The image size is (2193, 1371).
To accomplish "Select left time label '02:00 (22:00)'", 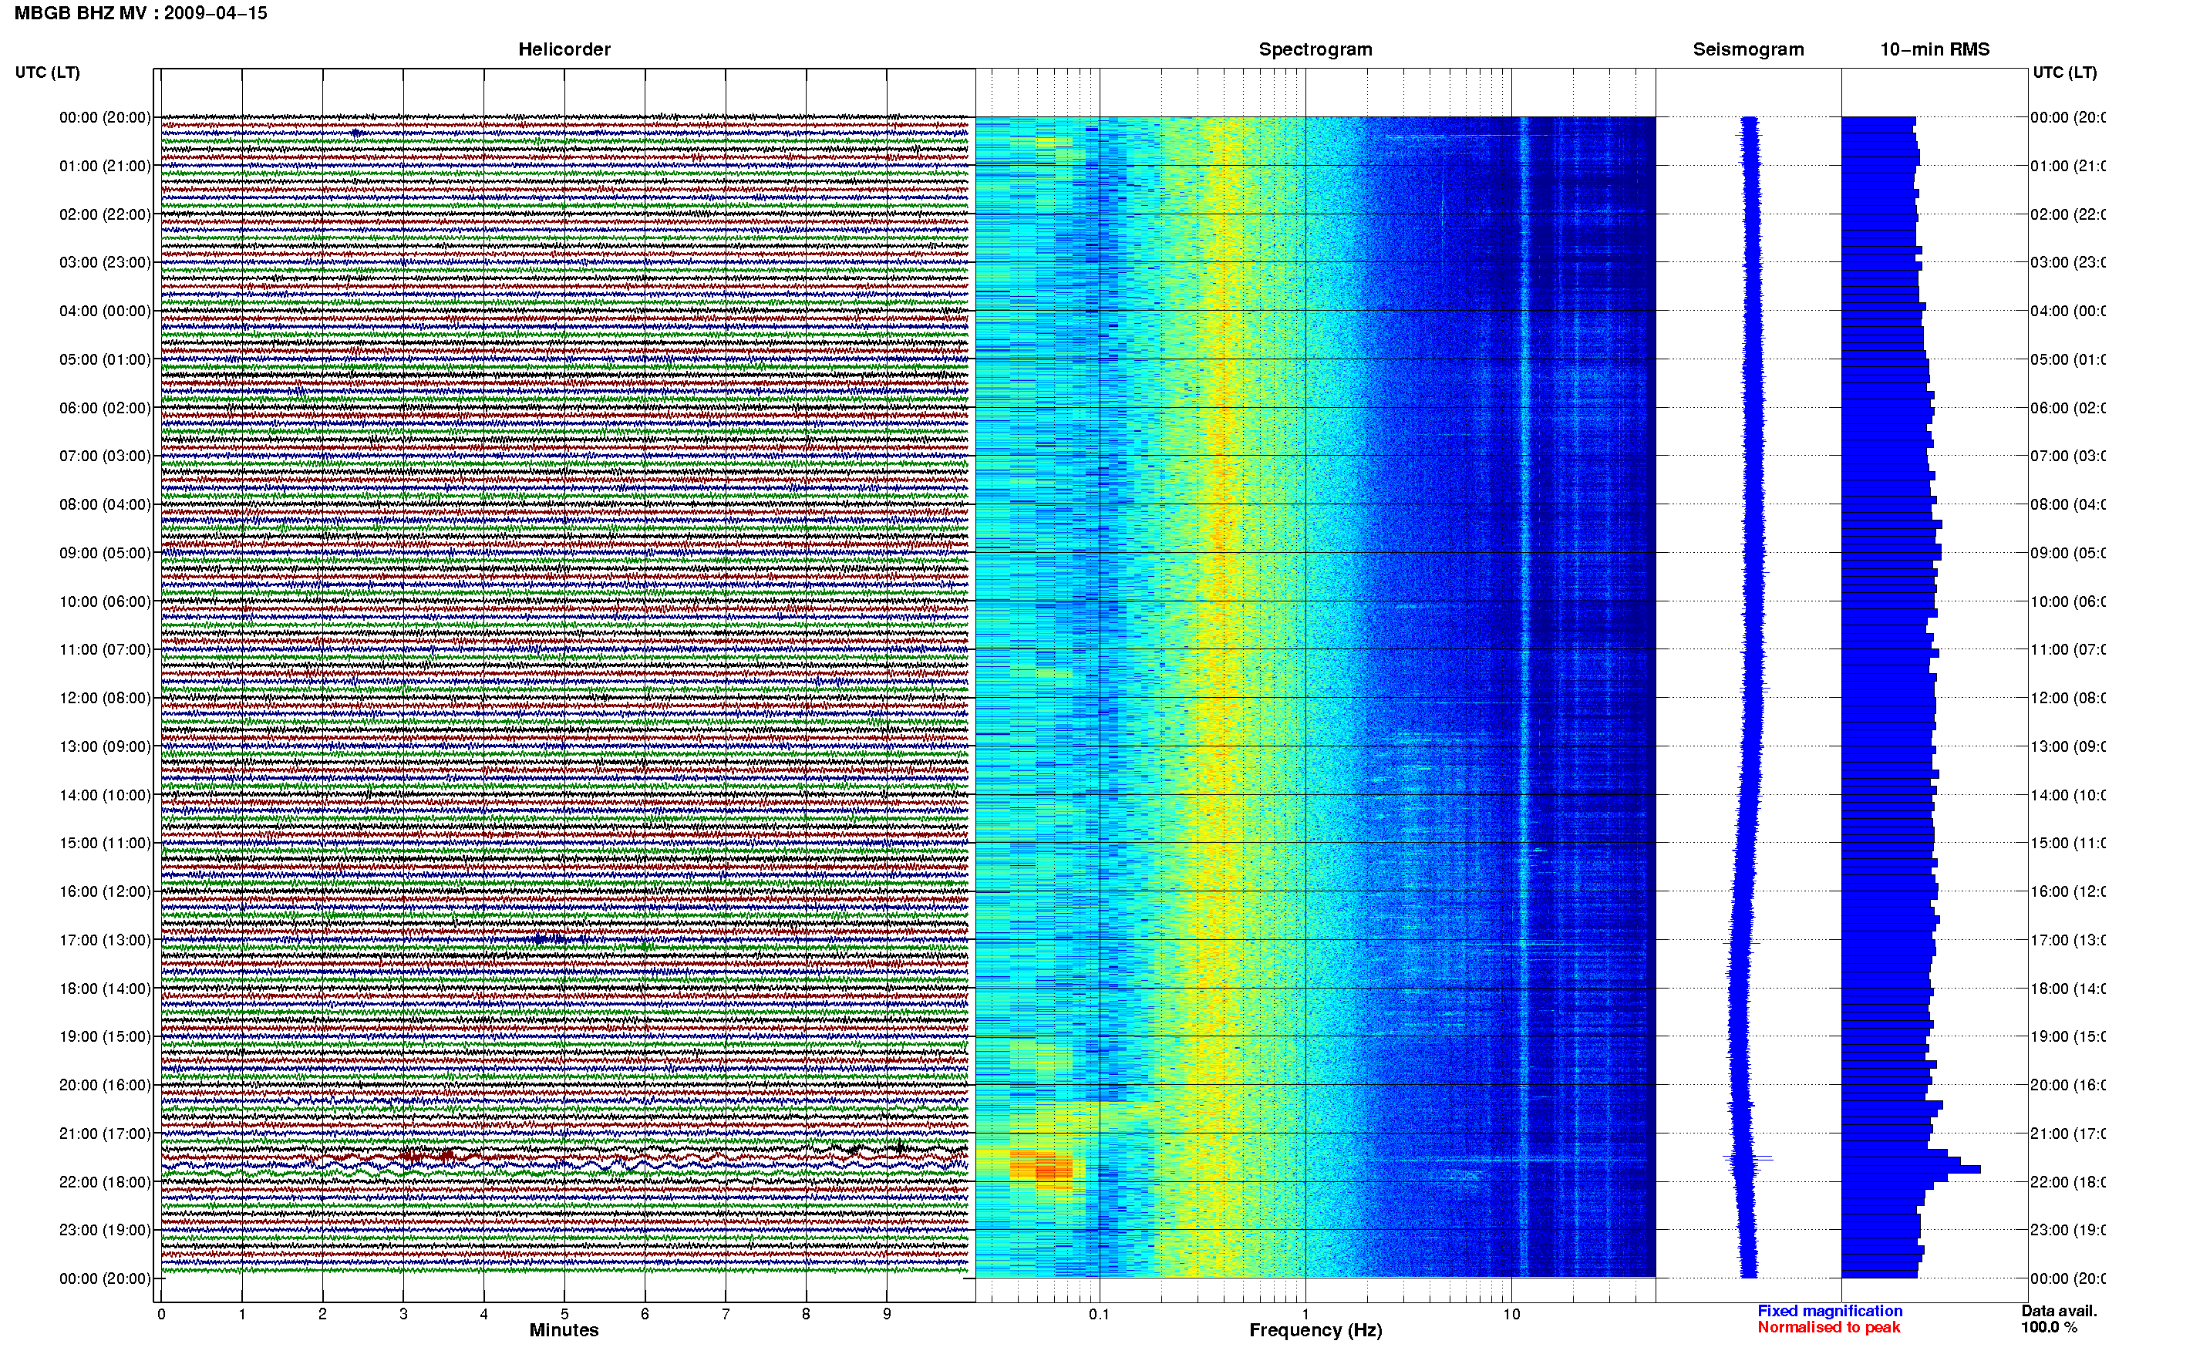I will pos(105,214).
